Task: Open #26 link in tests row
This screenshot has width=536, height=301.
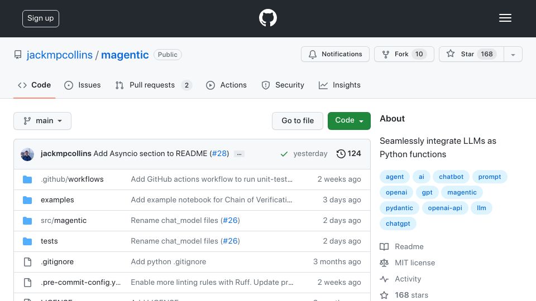Action: click(x=230, y=241)
